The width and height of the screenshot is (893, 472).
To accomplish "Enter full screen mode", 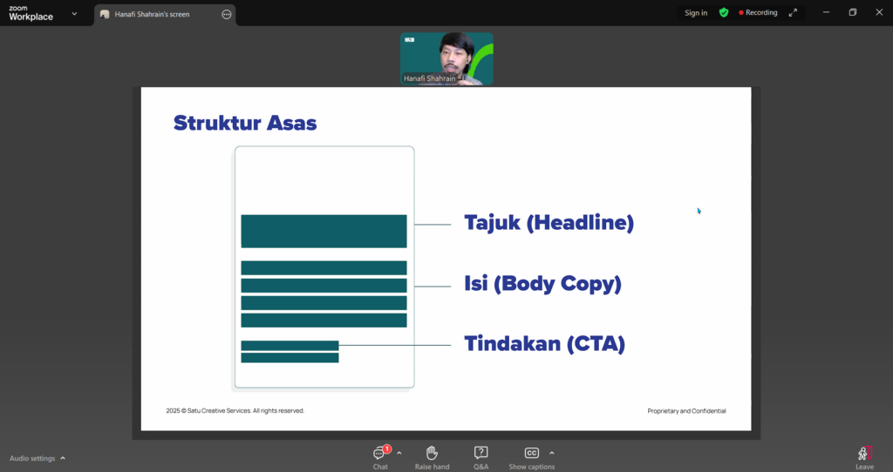I will point(792,12).
